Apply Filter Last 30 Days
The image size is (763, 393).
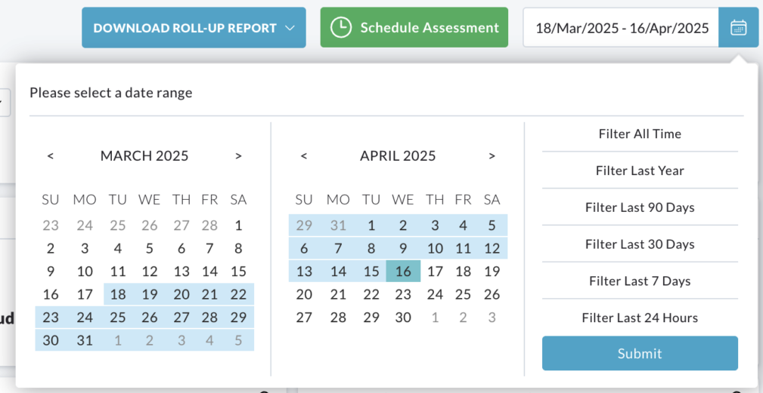click(x=640, y=244)
